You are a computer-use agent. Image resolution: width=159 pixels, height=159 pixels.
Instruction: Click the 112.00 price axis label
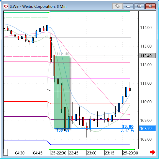146,65
